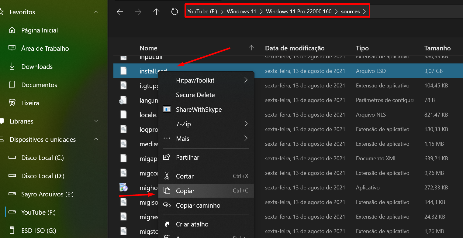
Task: Click the Documentos document icon
Action: [12, 85]
